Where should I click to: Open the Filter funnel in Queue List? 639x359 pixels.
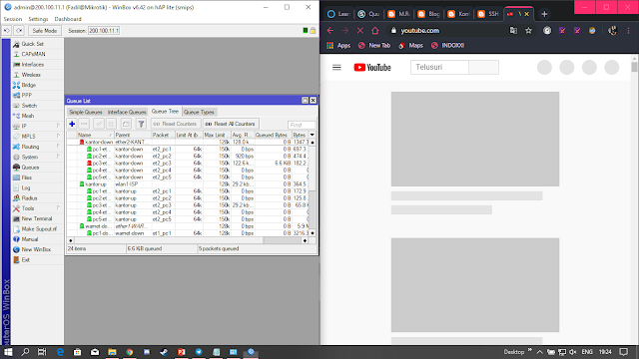tap(141, 124)
